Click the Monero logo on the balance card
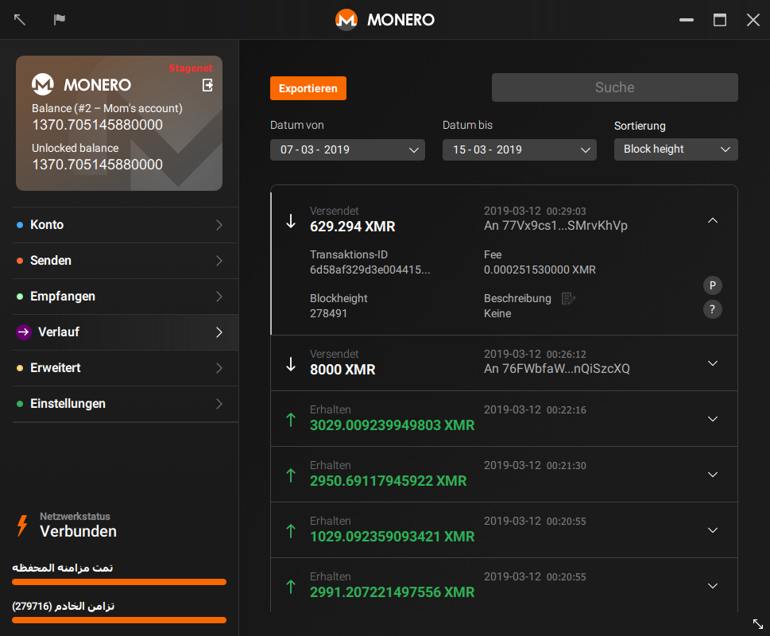This screenshot has width=770, height=636. (x=43, y=84)
